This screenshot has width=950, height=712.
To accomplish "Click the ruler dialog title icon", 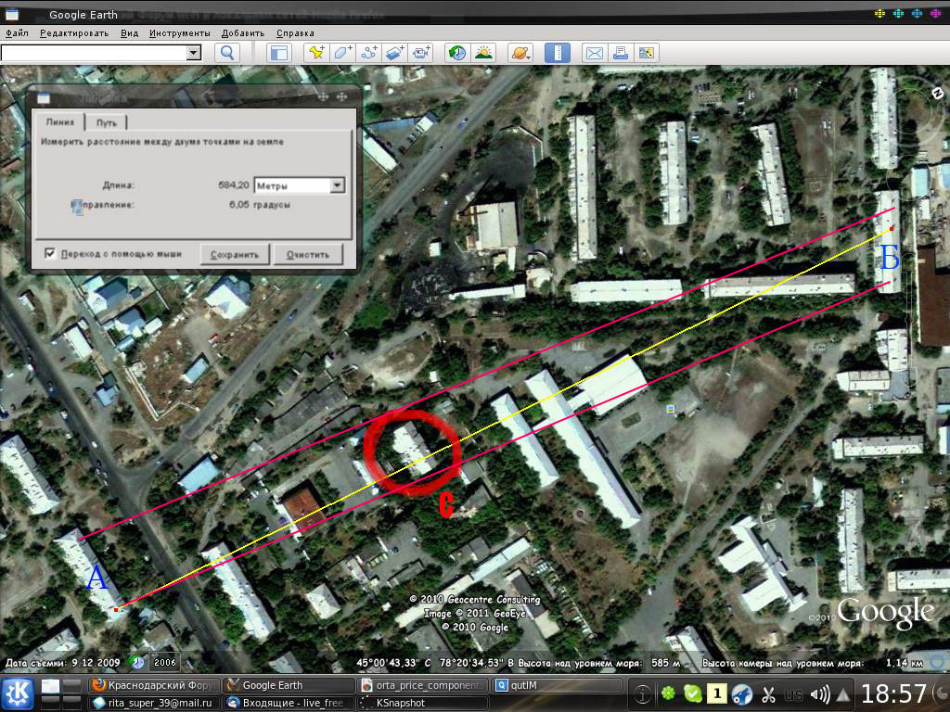I will click(x=43, y=98).
